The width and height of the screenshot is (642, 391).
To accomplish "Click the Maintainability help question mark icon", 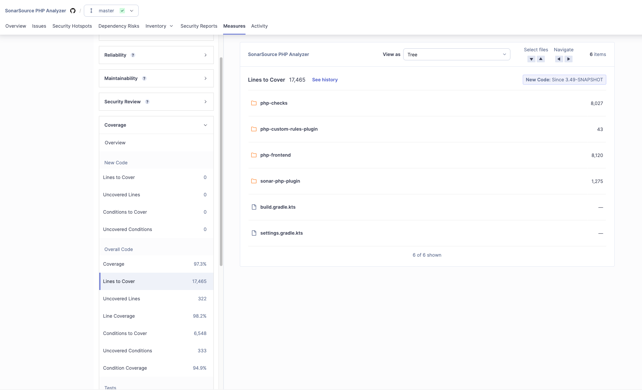I will click(x=144, y=78).
